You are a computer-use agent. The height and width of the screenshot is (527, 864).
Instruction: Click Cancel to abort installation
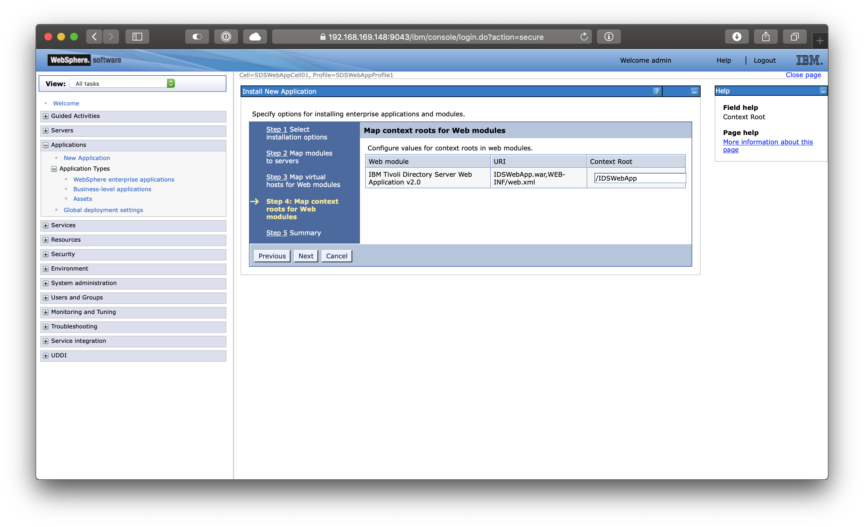coord(336,255)
